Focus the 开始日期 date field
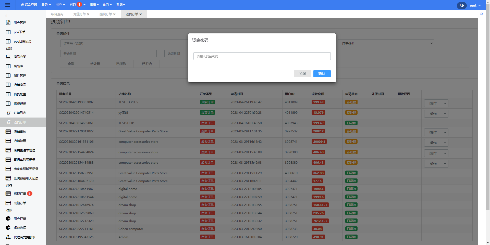The image size is (490, 245). coord(108,54)
